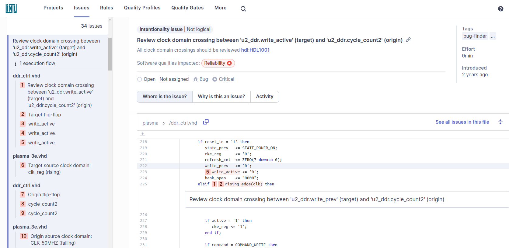Click plasma_3e.vhd heading above step 6
Viewport: 509px width, 248px height.
(x=30, y=156)
